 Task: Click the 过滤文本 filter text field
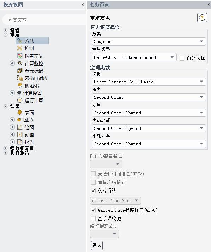point(44,20)
